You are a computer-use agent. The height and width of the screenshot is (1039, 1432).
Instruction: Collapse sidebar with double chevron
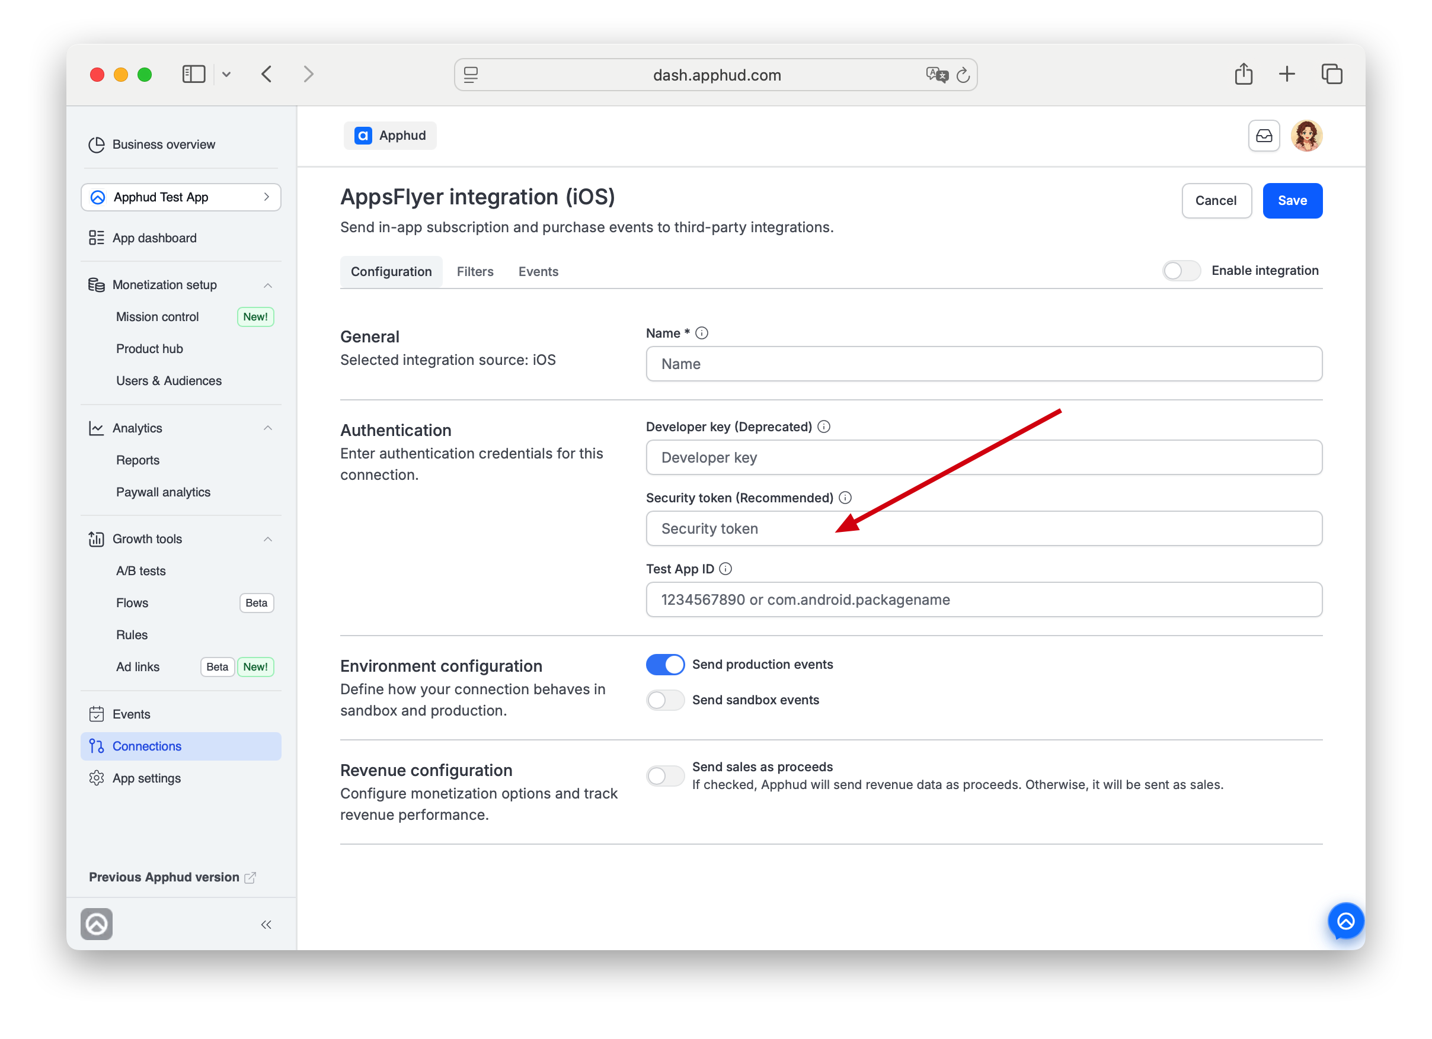[267, 925]
